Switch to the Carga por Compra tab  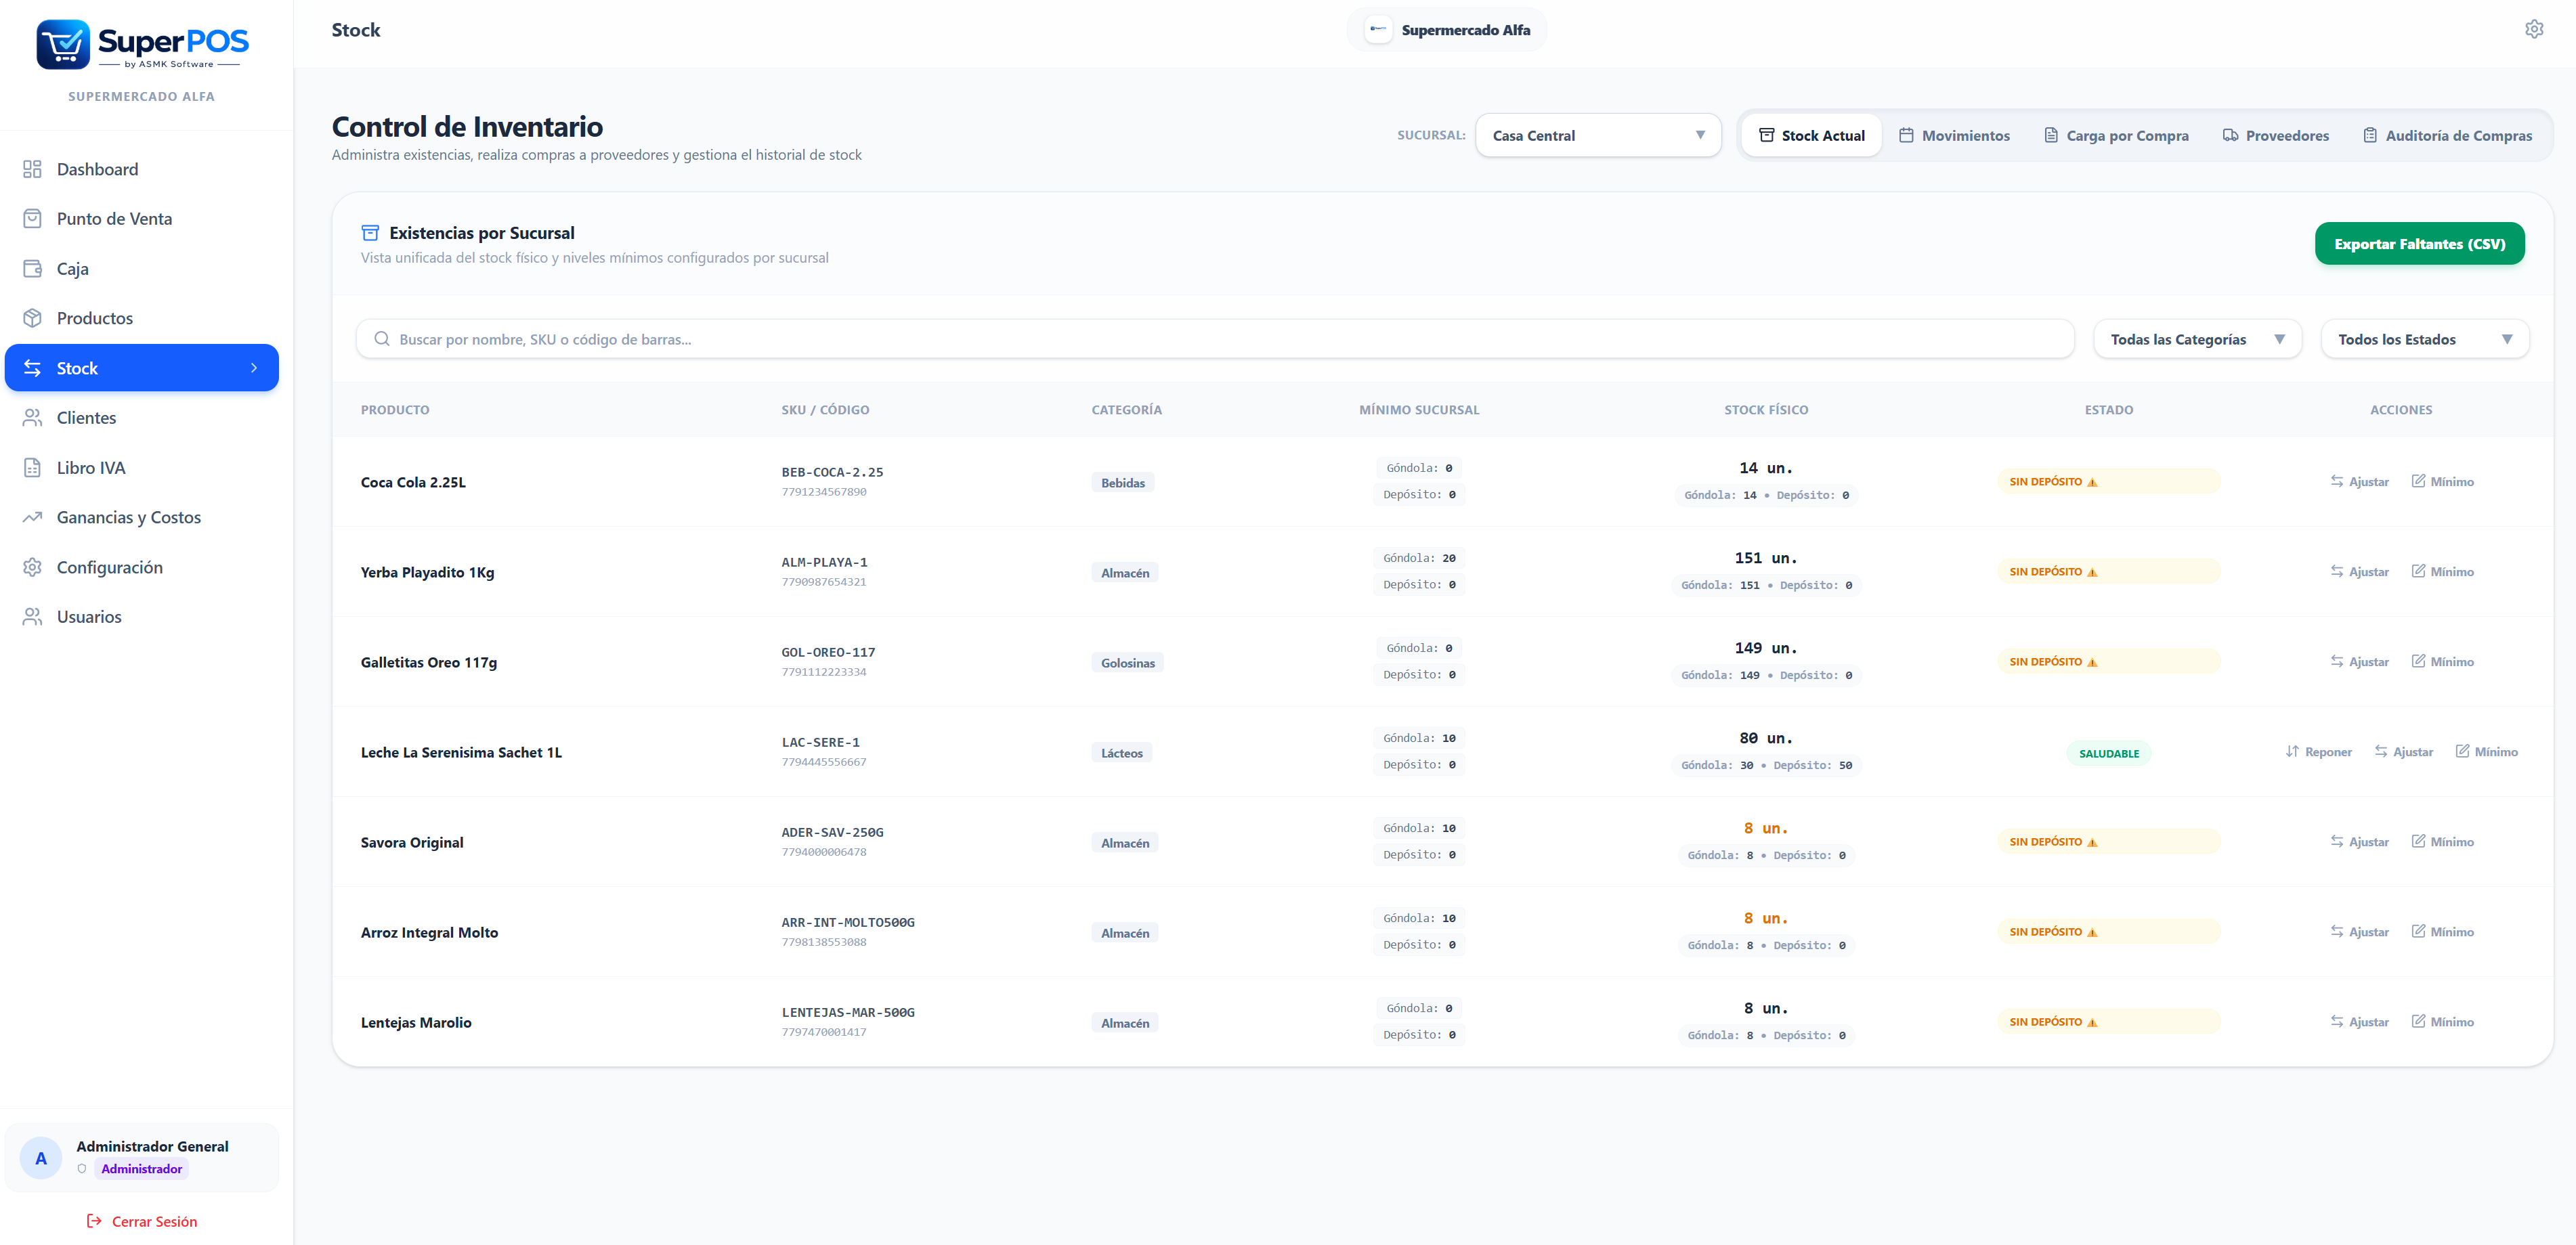(2115, 135)
